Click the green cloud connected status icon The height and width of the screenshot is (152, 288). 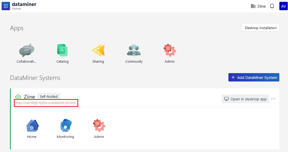tap(18, 96)
